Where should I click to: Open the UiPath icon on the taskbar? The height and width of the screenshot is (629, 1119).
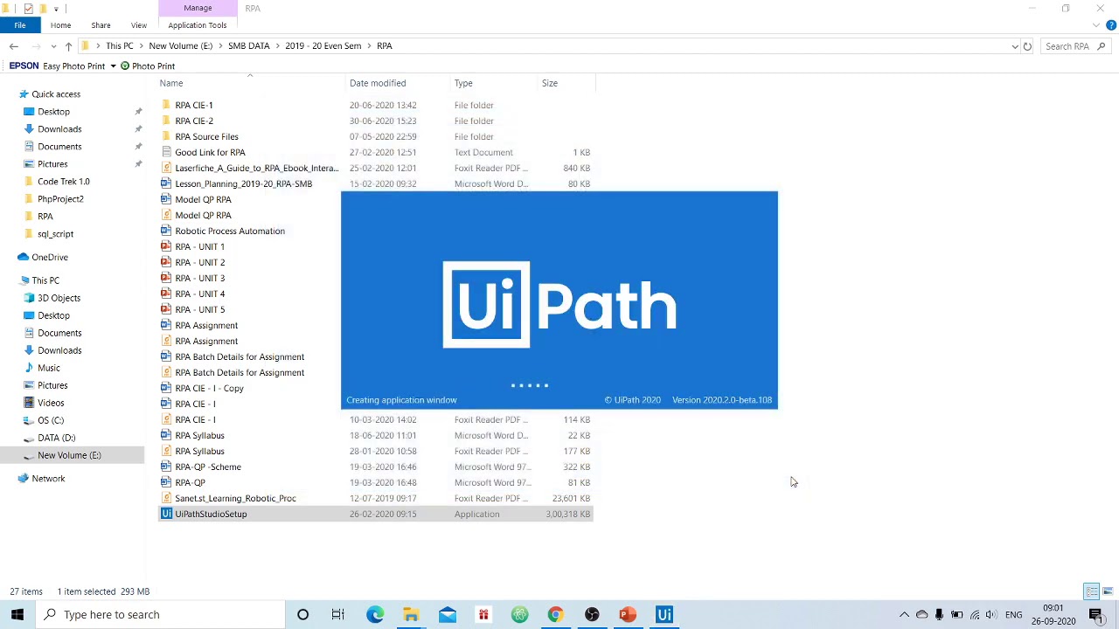pos(664,614)
